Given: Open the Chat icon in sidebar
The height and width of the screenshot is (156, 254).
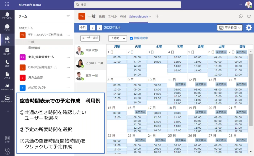Looking at the screenshot, I should coord(7,28).
